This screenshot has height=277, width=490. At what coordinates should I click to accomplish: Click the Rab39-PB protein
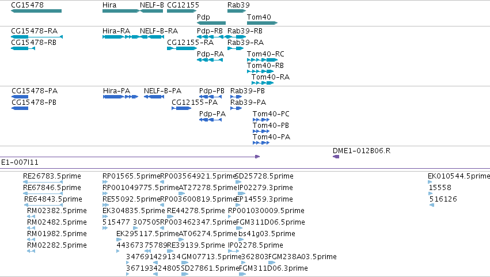pyautogui.click(x=236, y=97)
